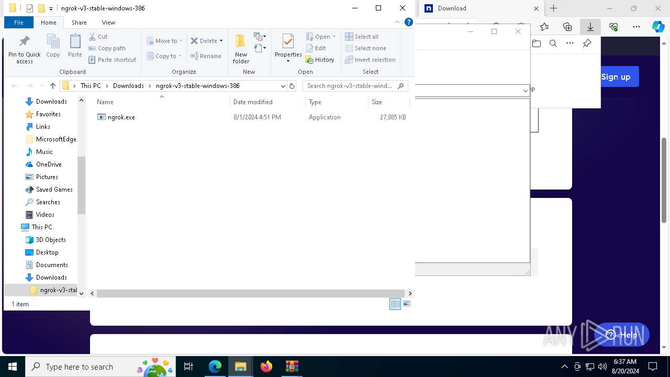
Task: Open Videos in navigation pane
Action: click(45, 215)
